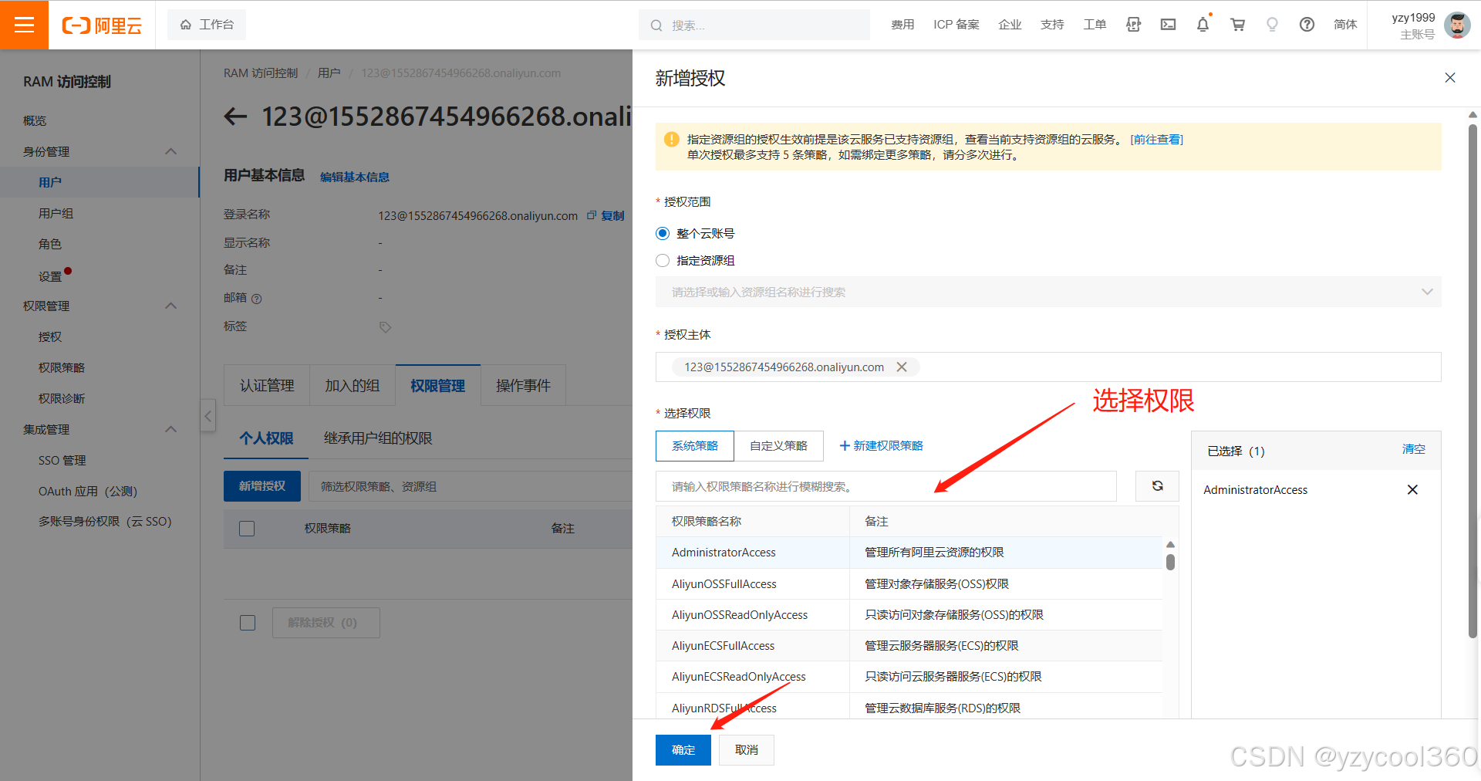1481x781 pixels.
Task: Click the lightbulb suggestions icon
Action: tap(1272, 25)
